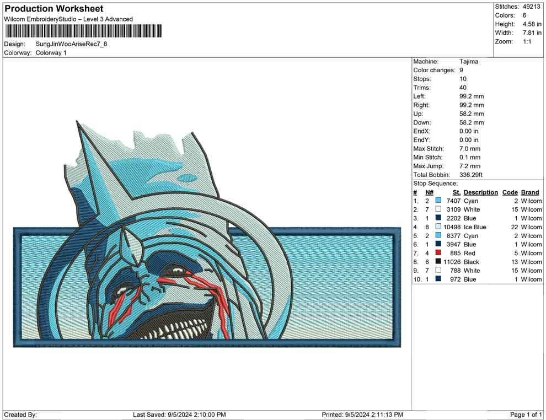Image resolution: width=546 pixels, height=420 pixels.
Task: Click the stitch count '11026'
Action: [452, 262]
